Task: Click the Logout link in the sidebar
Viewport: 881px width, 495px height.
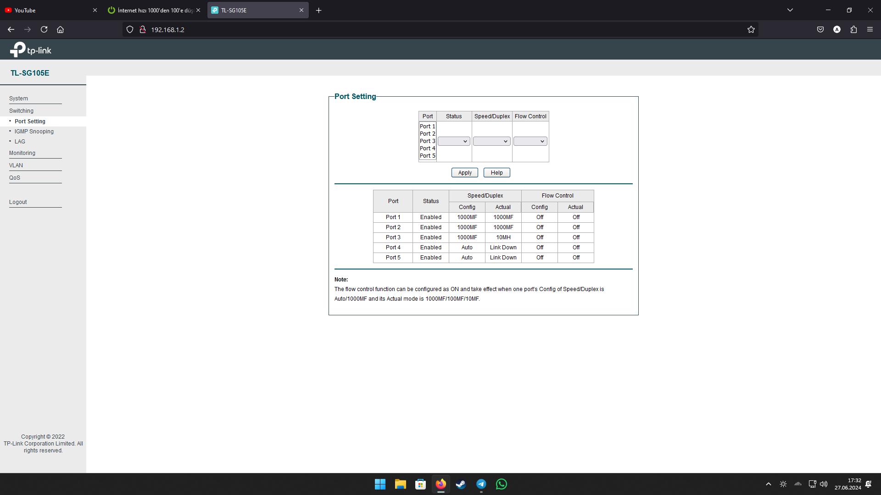Action: click(x=18, y=202)
